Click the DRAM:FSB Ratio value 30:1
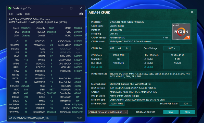This screenshot has height=123, width=204. tap(186, 104)
